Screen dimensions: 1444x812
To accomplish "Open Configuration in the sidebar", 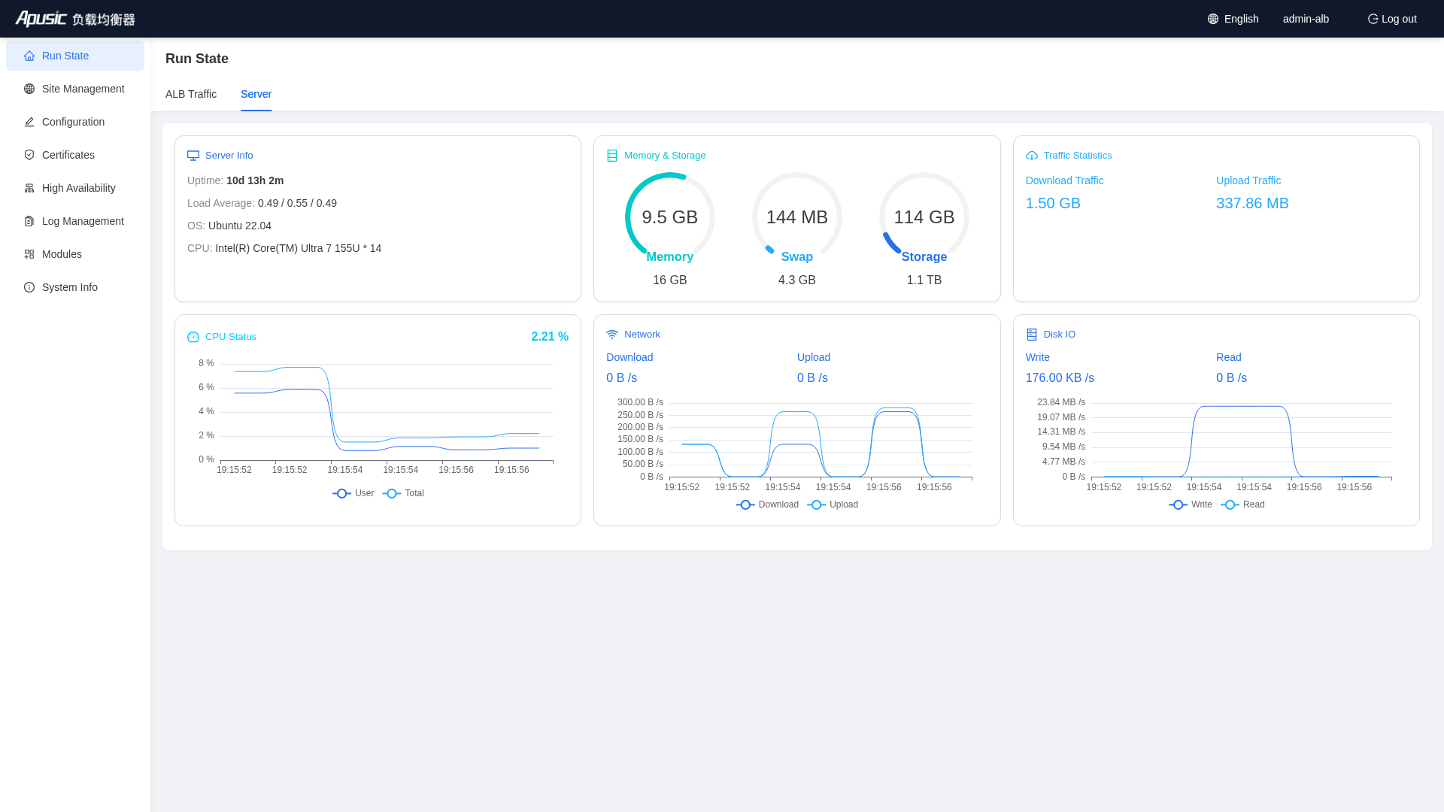I will tap(75, 122).
